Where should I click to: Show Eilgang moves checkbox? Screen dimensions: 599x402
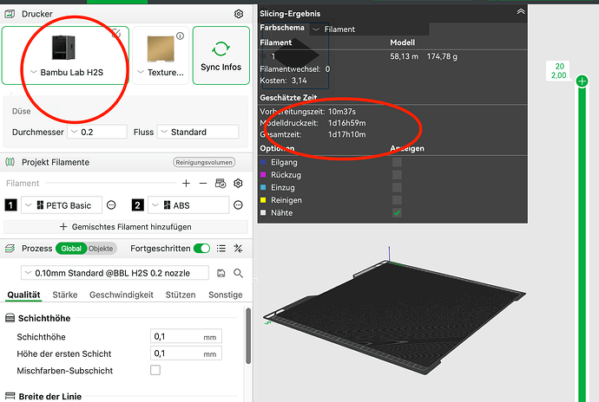point(397,162)
